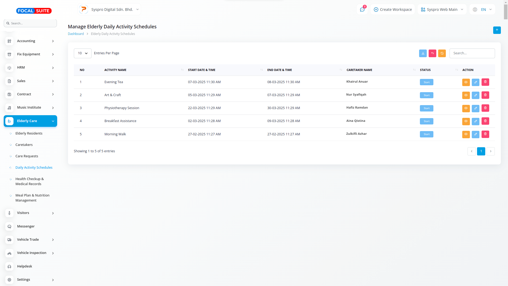Delete the Morning Walk schedule entry

(485, 134)
